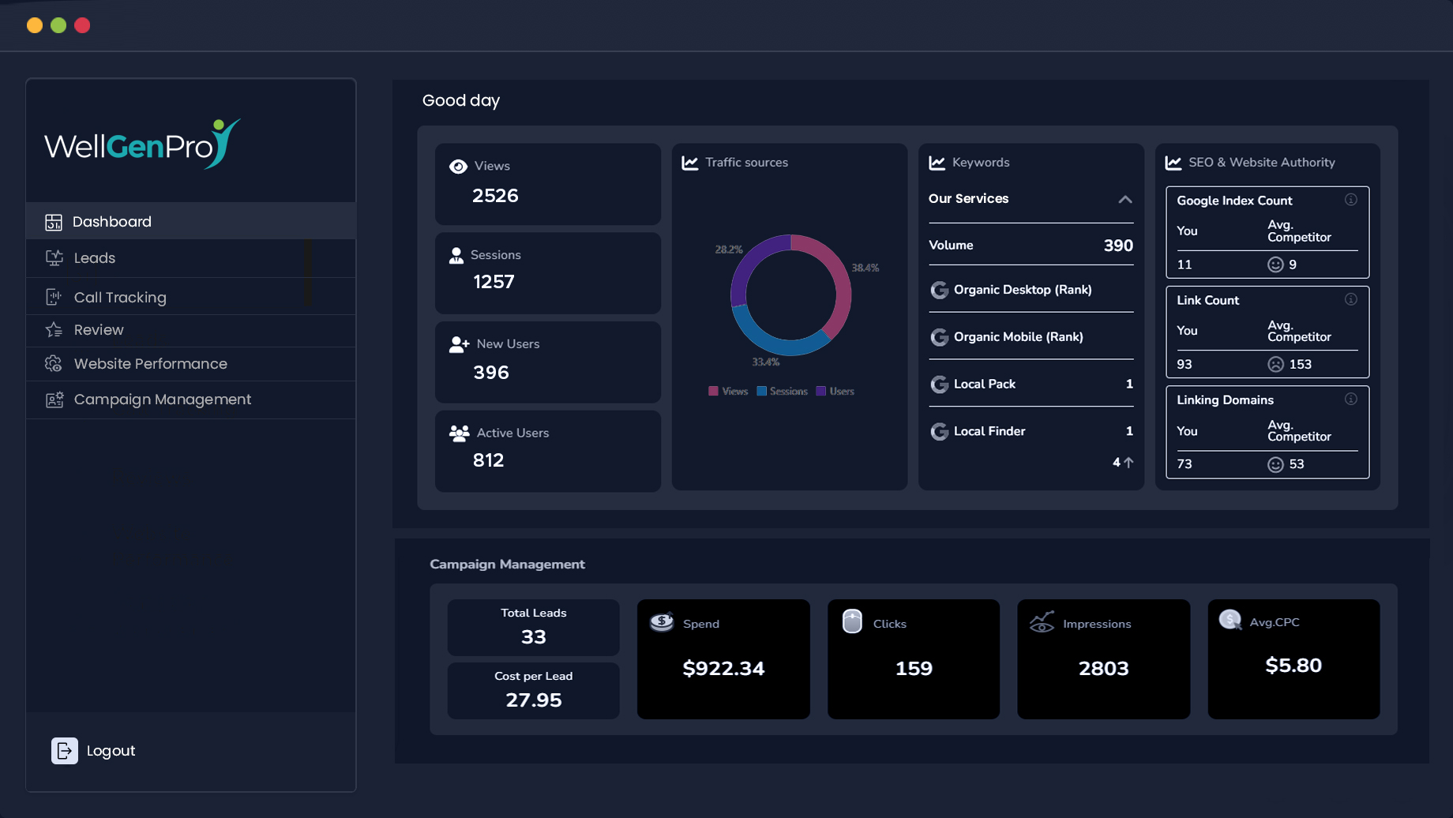Click the SEO & Website Authority chart icon

(x=1173, y=163)
